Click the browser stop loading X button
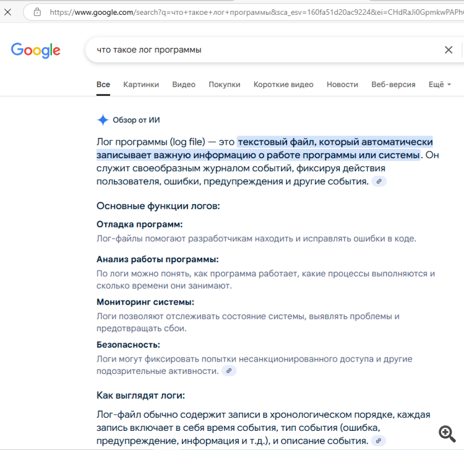The width and height of the screenshot is (464, 450). (x=7, y=12)
